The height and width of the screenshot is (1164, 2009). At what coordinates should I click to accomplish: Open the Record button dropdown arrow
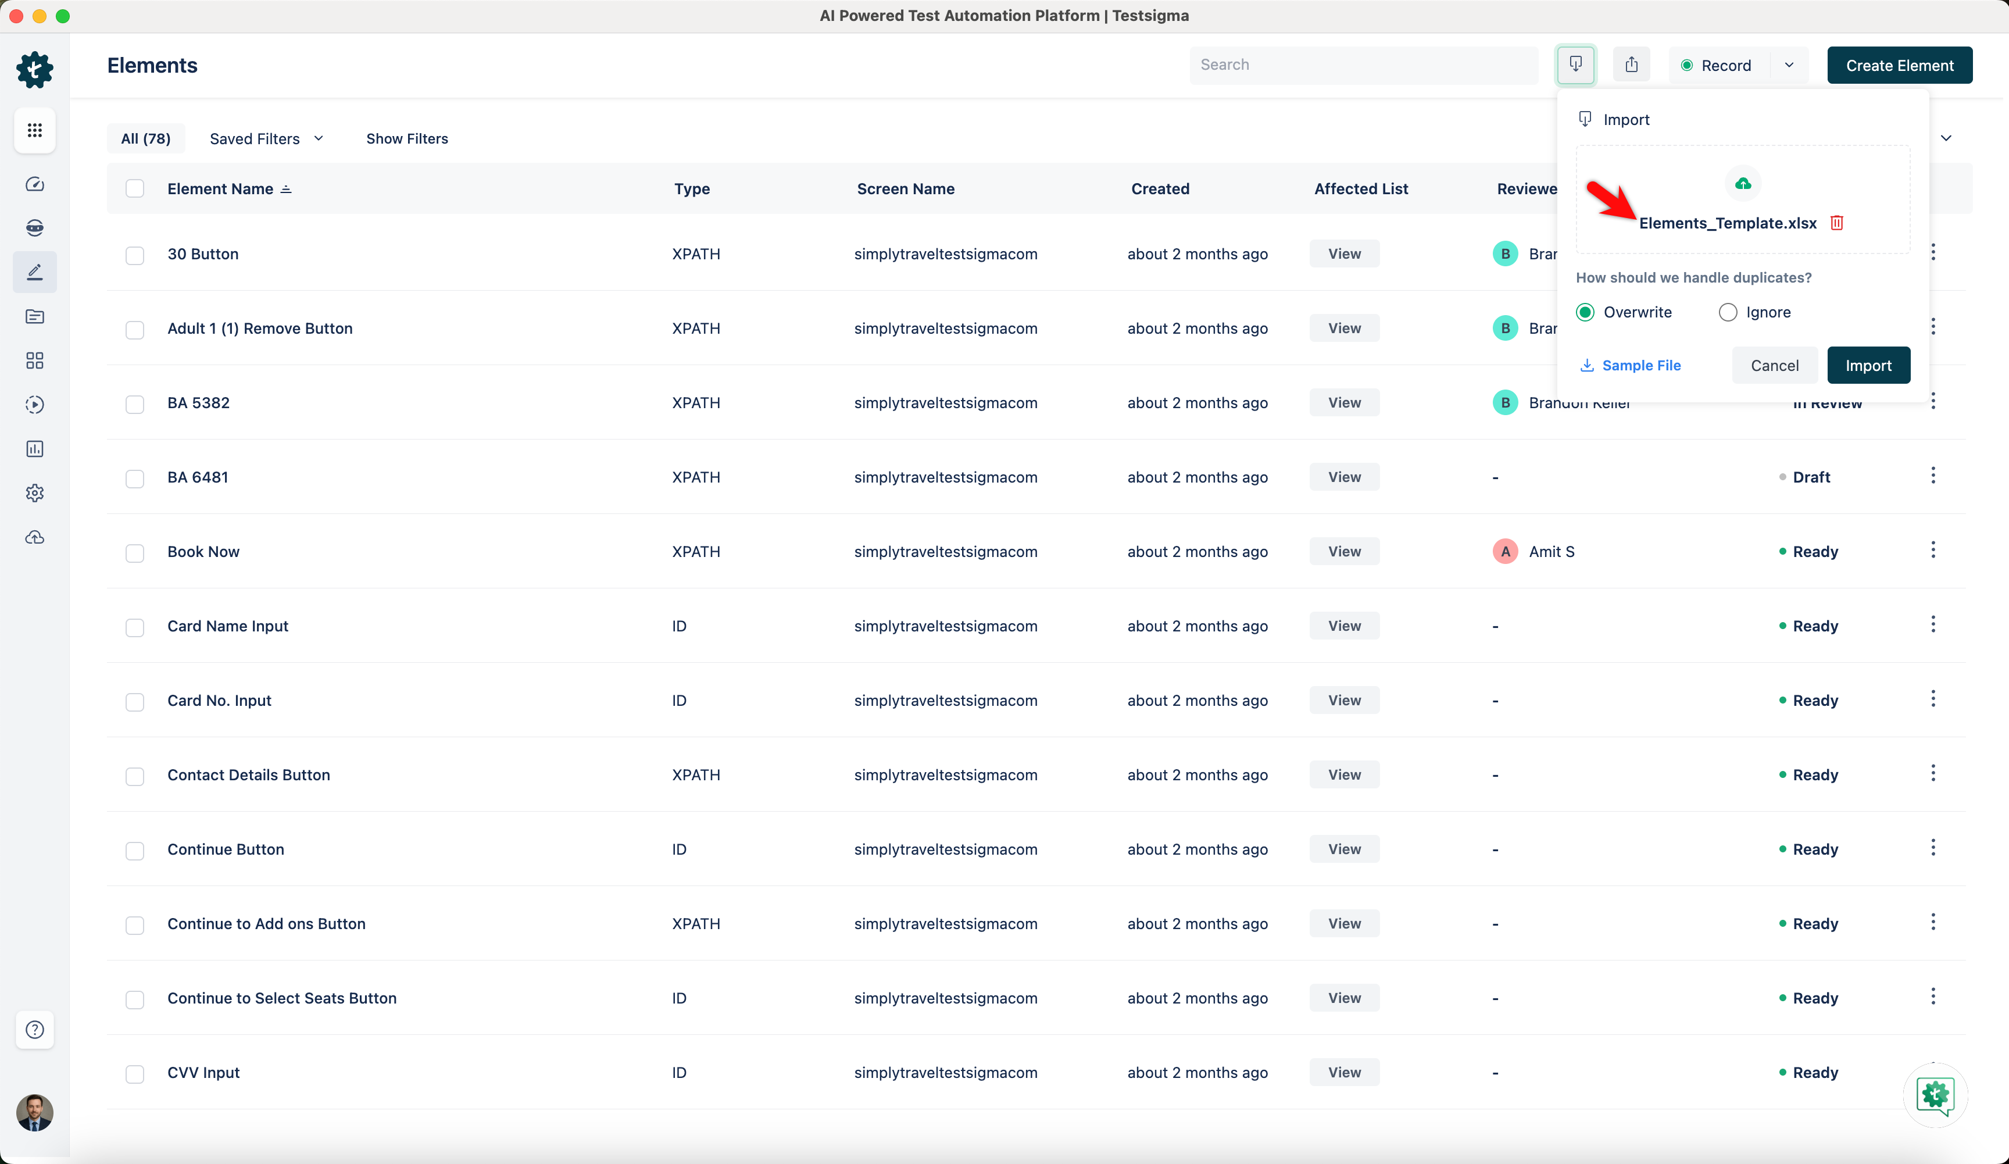click(x=1789, y=65)
